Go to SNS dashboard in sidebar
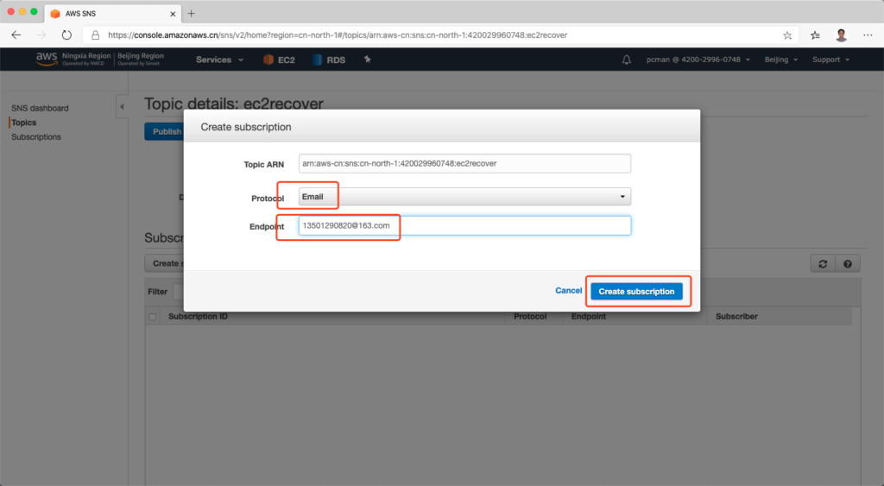 (x=40, y=108)
